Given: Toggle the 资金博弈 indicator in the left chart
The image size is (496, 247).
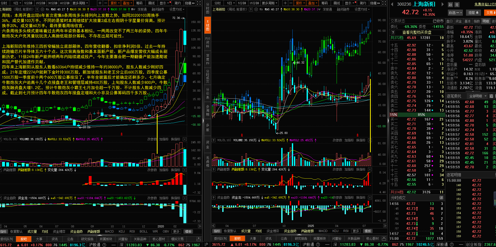Looking at the screenshot, I should [x=59, y=232].
